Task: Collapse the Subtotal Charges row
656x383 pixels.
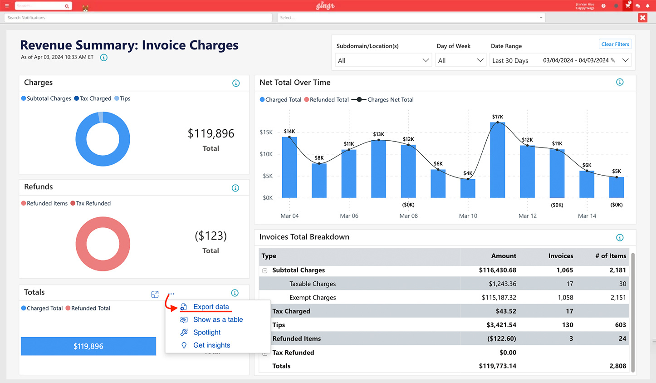Action: [265, 270]
